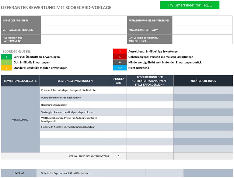Select the Verwaltung Gesamtpunktzahl value 0
This screenshot has width=234, height=178.
[118, 156]
